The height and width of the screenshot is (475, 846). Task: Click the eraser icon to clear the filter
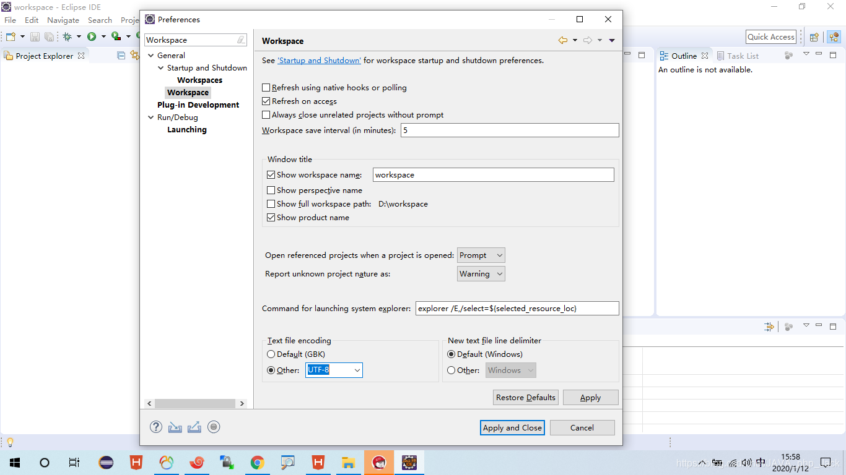tap(241, 40)
